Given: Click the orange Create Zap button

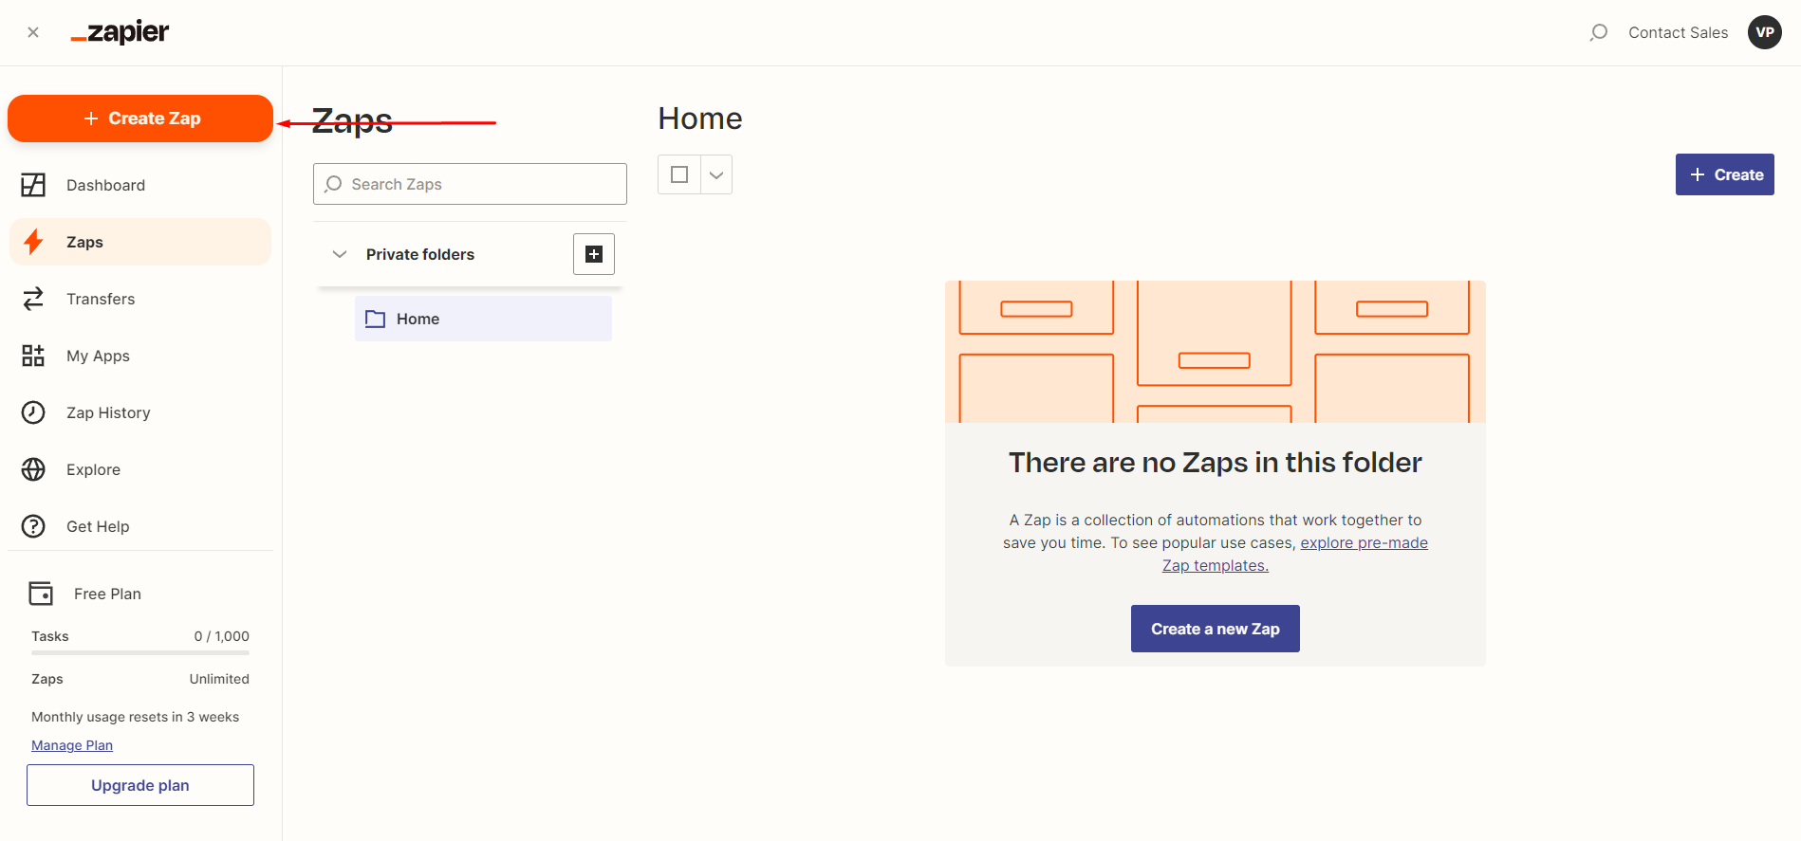Looking at the screenshot, I should 140,119.
